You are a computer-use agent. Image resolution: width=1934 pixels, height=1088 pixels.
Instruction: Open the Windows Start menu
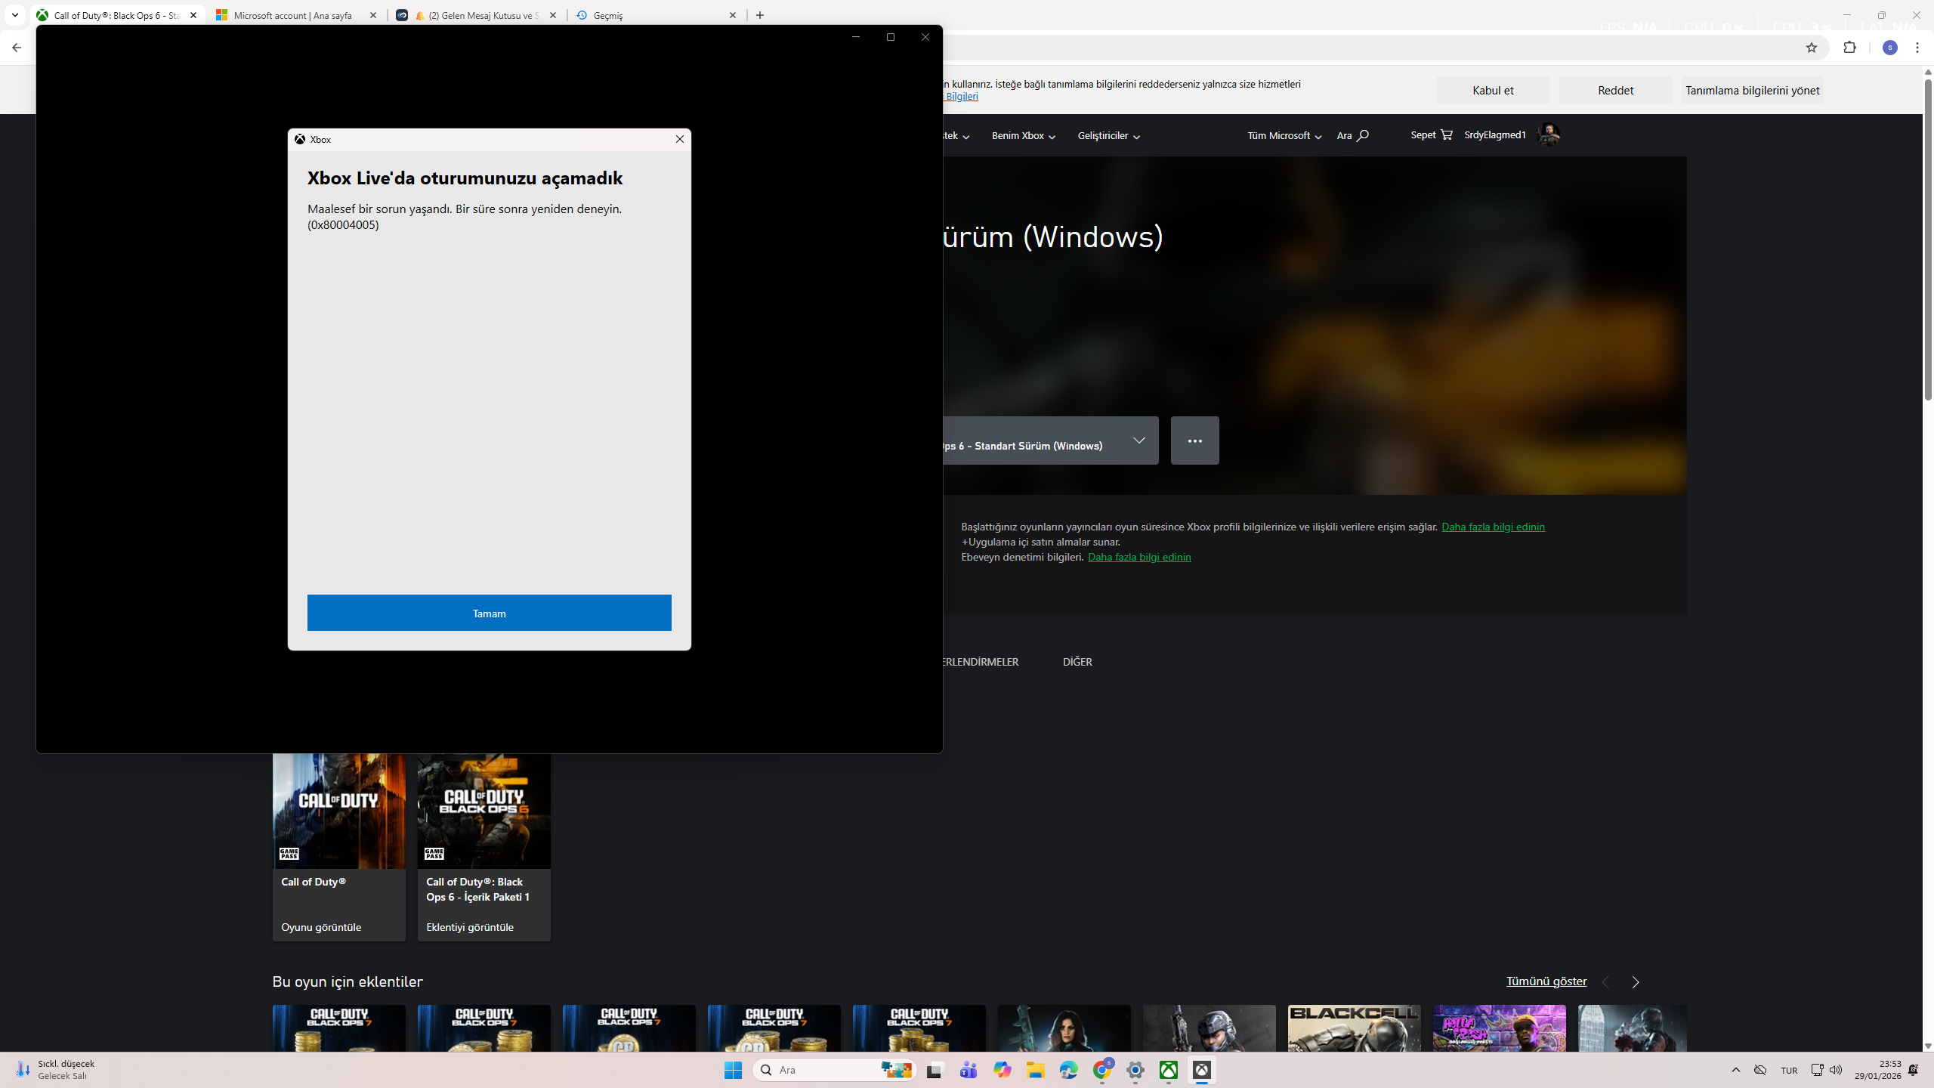[733, 1070]
